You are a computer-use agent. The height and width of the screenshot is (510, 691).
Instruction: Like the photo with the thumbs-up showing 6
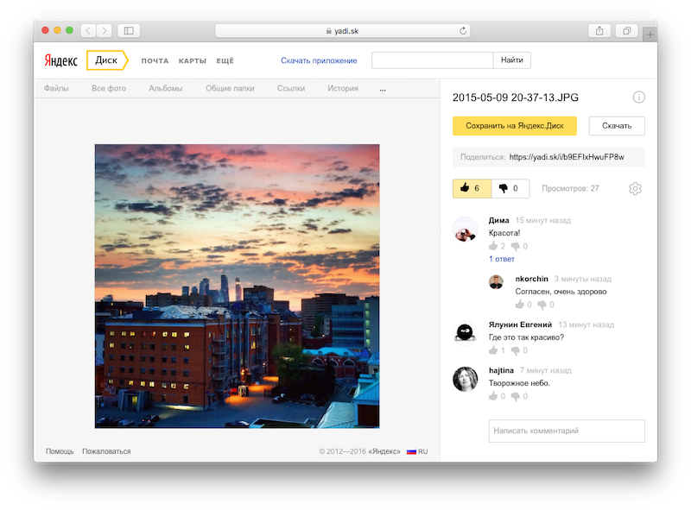pyautogui.click(x=472, y=188)
